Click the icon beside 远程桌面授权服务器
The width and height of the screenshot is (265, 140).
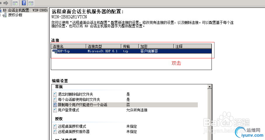[x=55, y=132]
